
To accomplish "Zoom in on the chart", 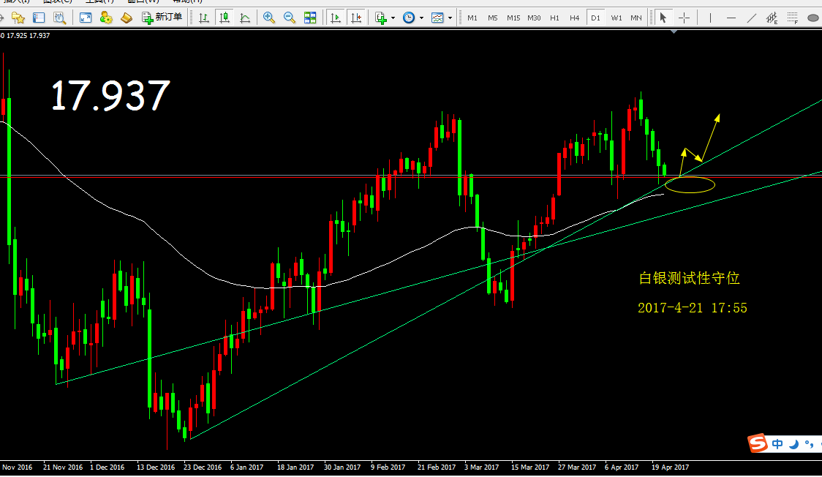I will (269, 18).
